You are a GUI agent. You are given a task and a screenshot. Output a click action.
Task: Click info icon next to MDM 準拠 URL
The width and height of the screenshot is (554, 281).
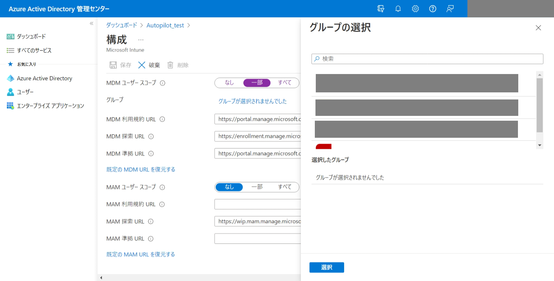coord(151,154)
